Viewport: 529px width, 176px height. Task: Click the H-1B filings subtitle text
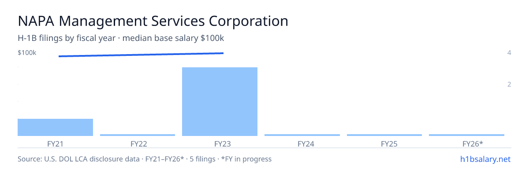tap(121, 38)
